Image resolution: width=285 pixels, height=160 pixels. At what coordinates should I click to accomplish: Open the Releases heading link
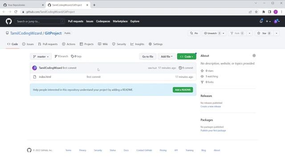pos(206,96)
